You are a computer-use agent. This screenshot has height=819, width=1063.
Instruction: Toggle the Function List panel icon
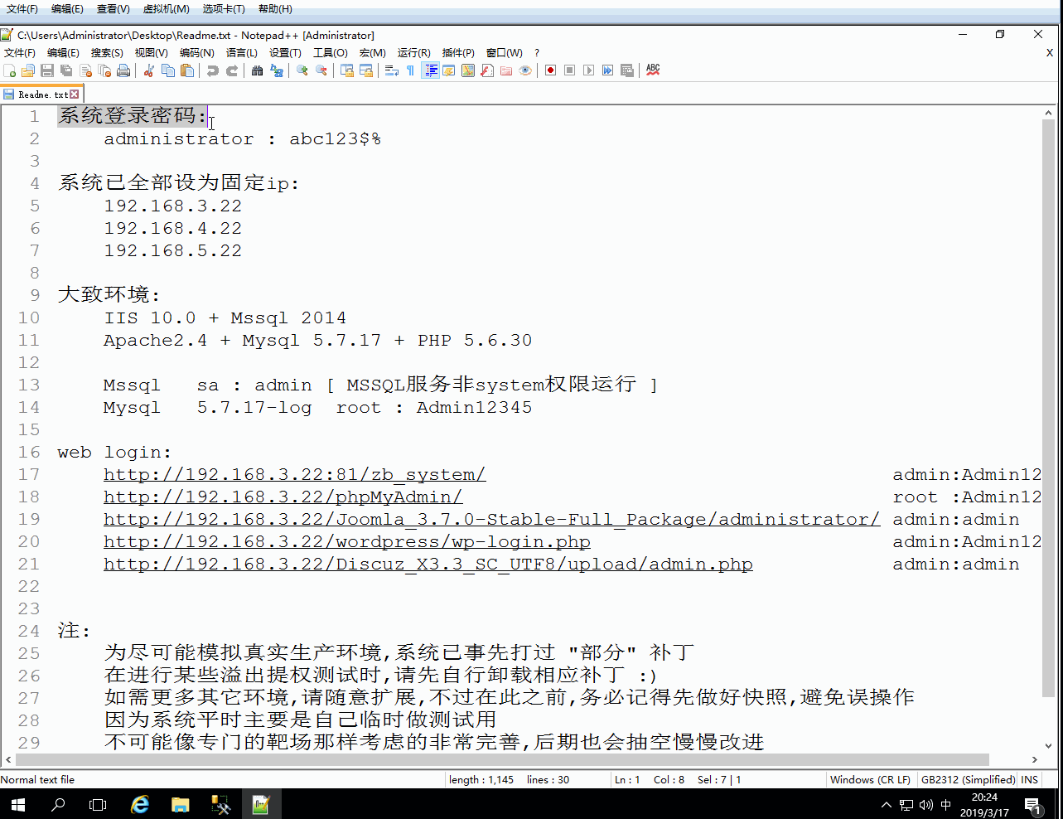point(487,70)
